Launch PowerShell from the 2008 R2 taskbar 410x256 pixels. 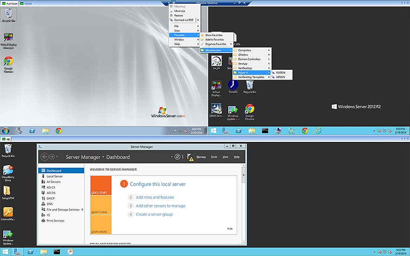tap(32, 131)
